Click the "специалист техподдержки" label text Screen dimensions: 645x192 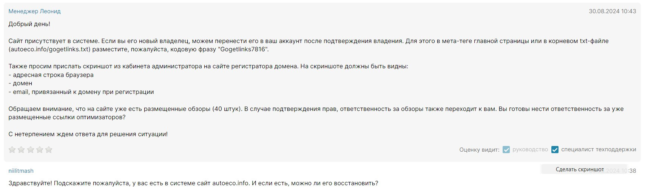pos(599,150)
